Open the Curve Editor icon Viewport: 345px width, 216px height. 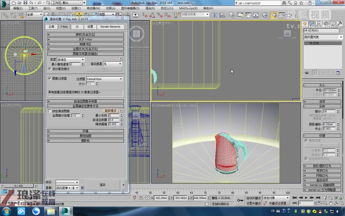pos(249,15)
